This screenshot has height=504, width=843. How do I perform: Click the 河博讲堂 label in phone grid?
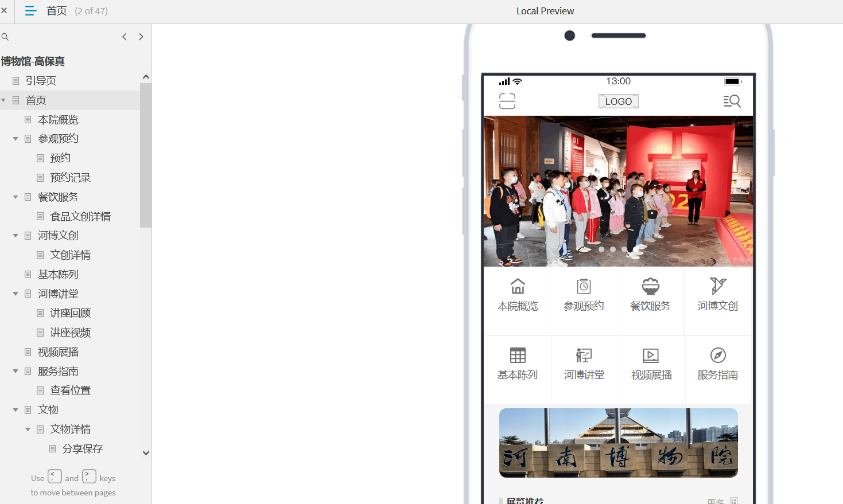click(584, 375)
